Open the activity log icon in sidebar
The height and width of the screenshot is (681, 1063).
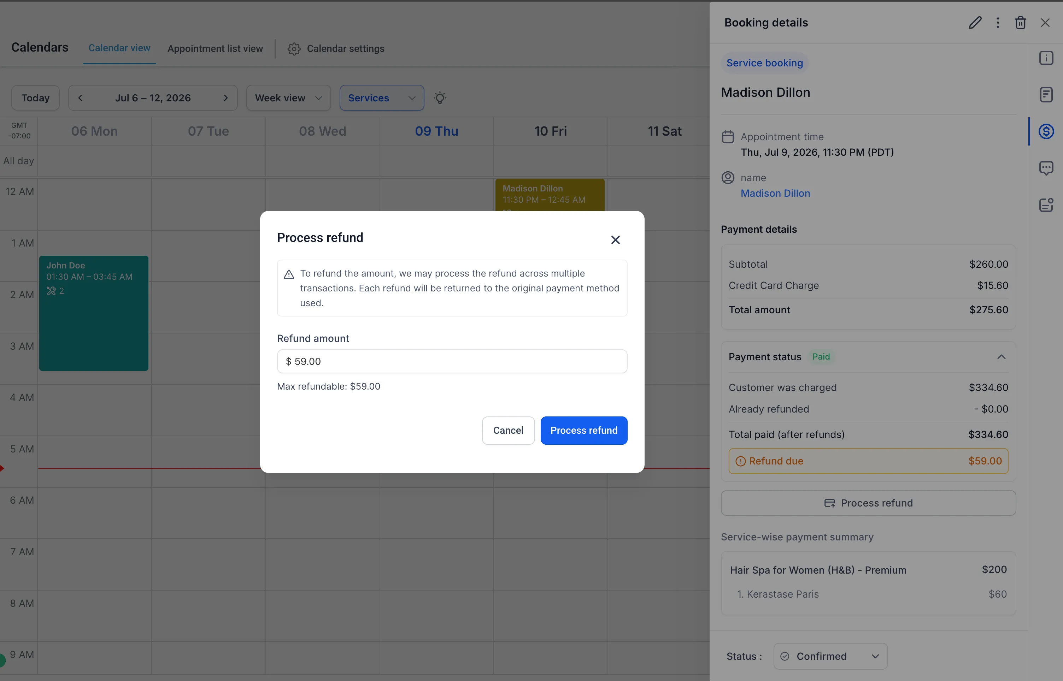pyautogui.click(x=1046, y=205)
